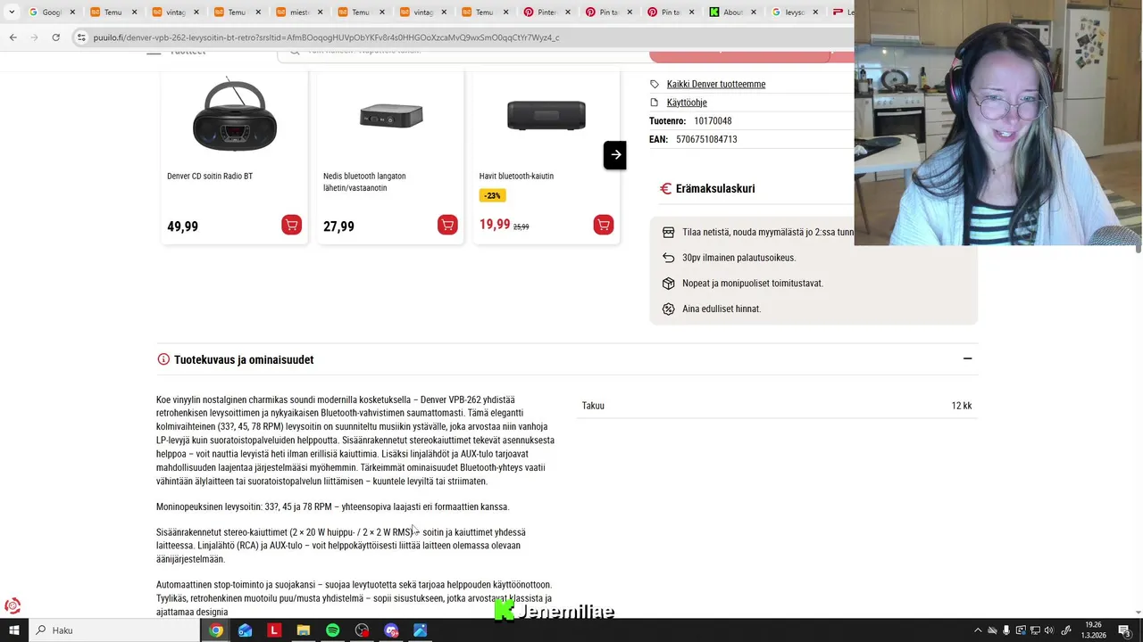
Task: Close the Google tab
Action: click(x=73, y=12)
